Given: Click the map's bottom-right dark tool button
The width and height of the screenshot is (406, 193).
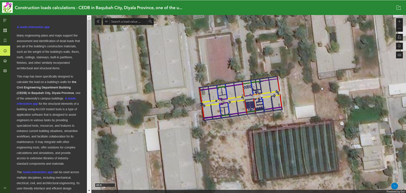Looking at the screenshot, I should pyautogui.click(x=399, y=55).
